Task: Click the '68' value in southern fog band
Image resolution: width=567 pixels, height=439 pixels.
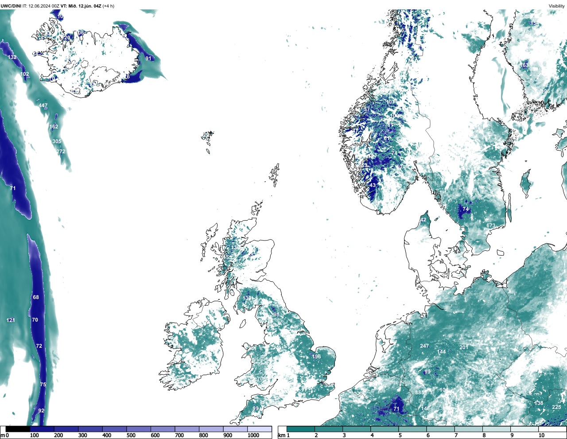Action: coord(36,297)
